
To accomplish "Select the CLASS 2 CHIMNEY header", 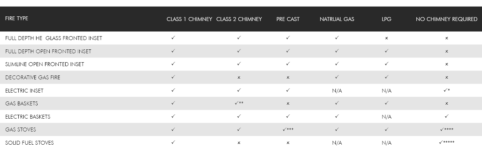I will click(239, 19).
